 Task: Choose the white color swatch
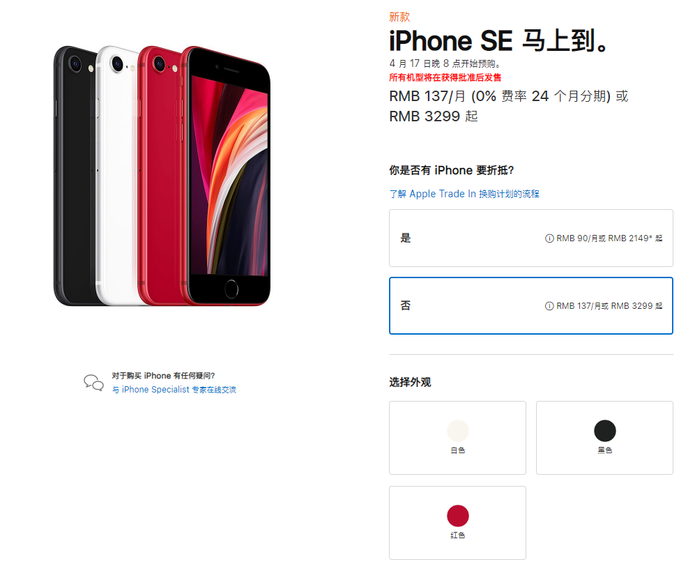458,430
